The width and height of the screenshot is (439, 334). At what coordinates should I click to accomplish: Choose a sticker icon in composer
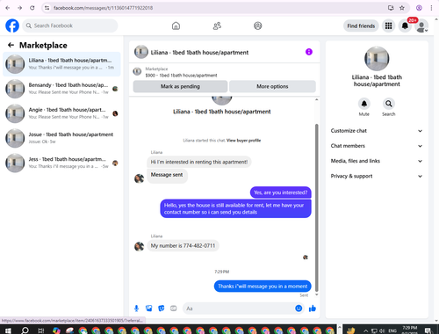pos(162,309)
